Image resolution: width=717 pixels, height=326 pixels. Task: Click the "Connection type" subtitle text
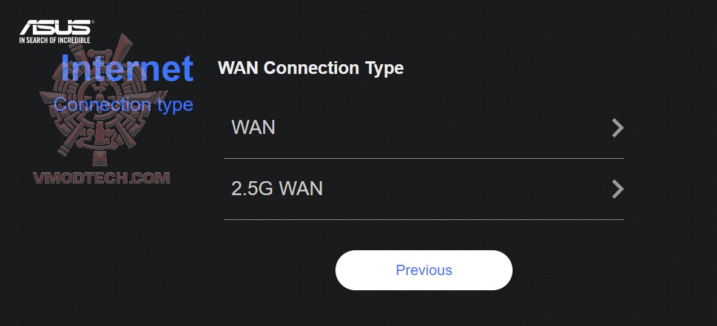point(123,104)
